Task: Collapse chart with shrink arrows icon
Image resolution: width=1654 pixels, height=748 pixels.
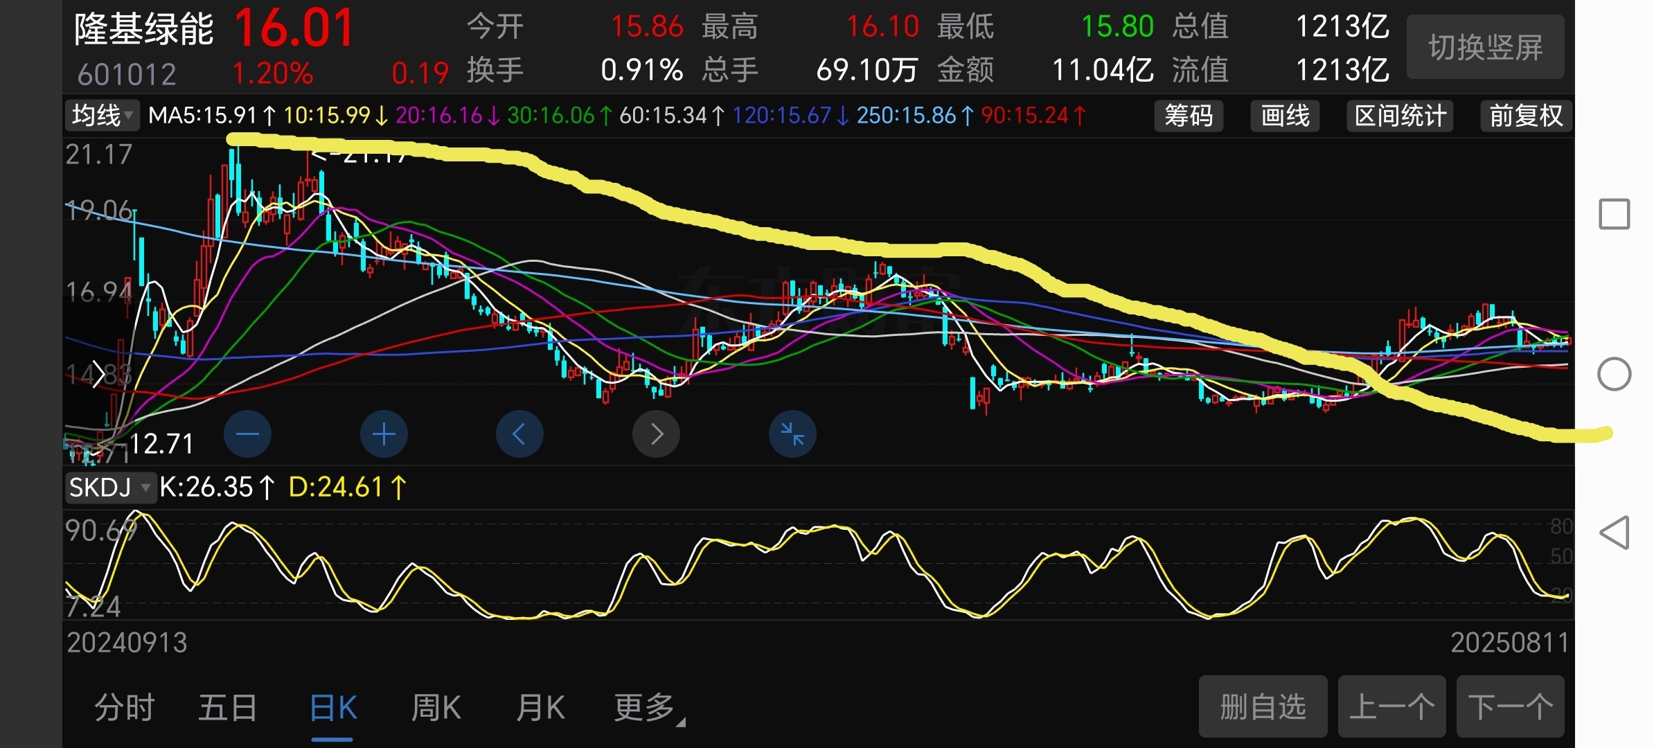Action: click(792, 434)
